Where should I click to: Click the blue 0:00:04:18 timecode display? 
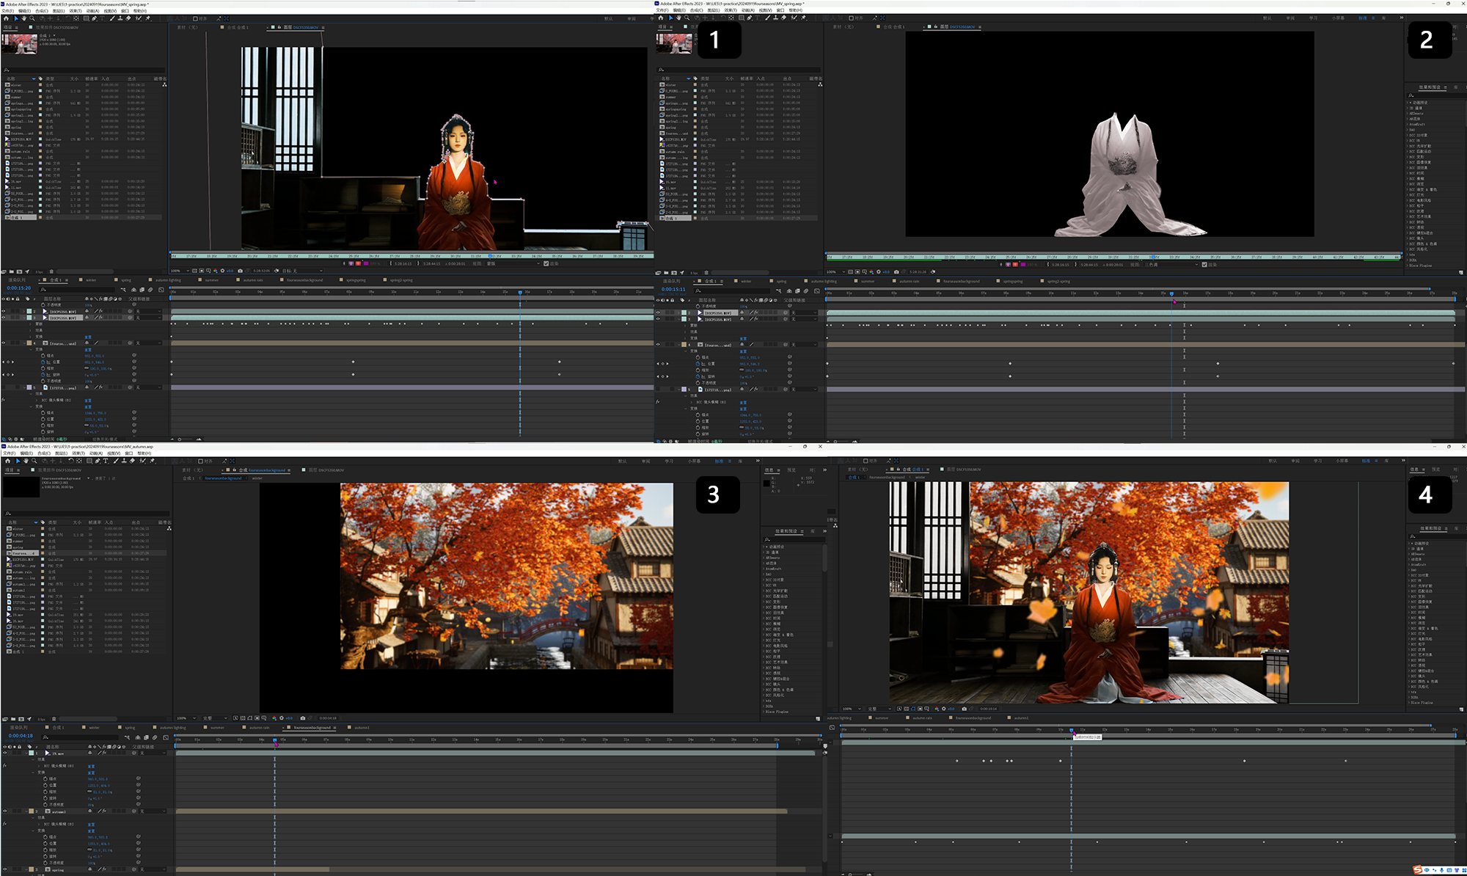pyautogui.click(x=21, y=735)
